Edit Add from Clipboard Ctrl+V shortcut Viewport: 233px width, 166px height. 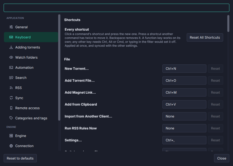pyautogui.click(x=184, y=104)
